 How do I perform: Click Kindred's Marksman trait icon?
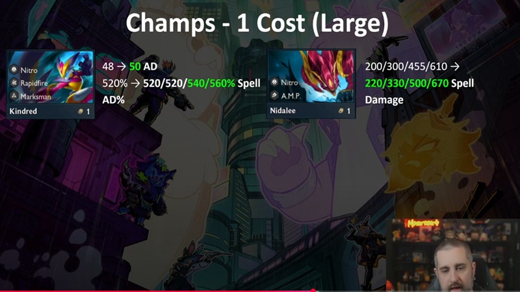click(x=14, y=96)
